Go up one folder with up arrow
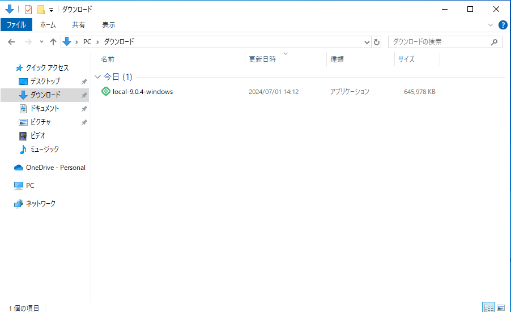 [x=53, y=42]
